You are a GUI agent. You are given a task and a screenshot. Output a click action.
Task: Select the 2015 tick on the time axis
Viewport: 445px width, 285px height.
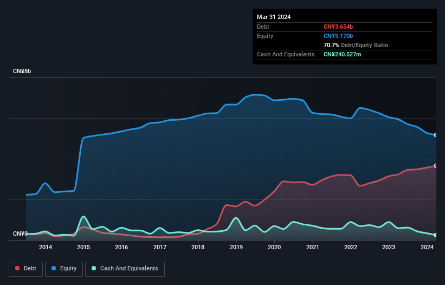tap(83, 248)
